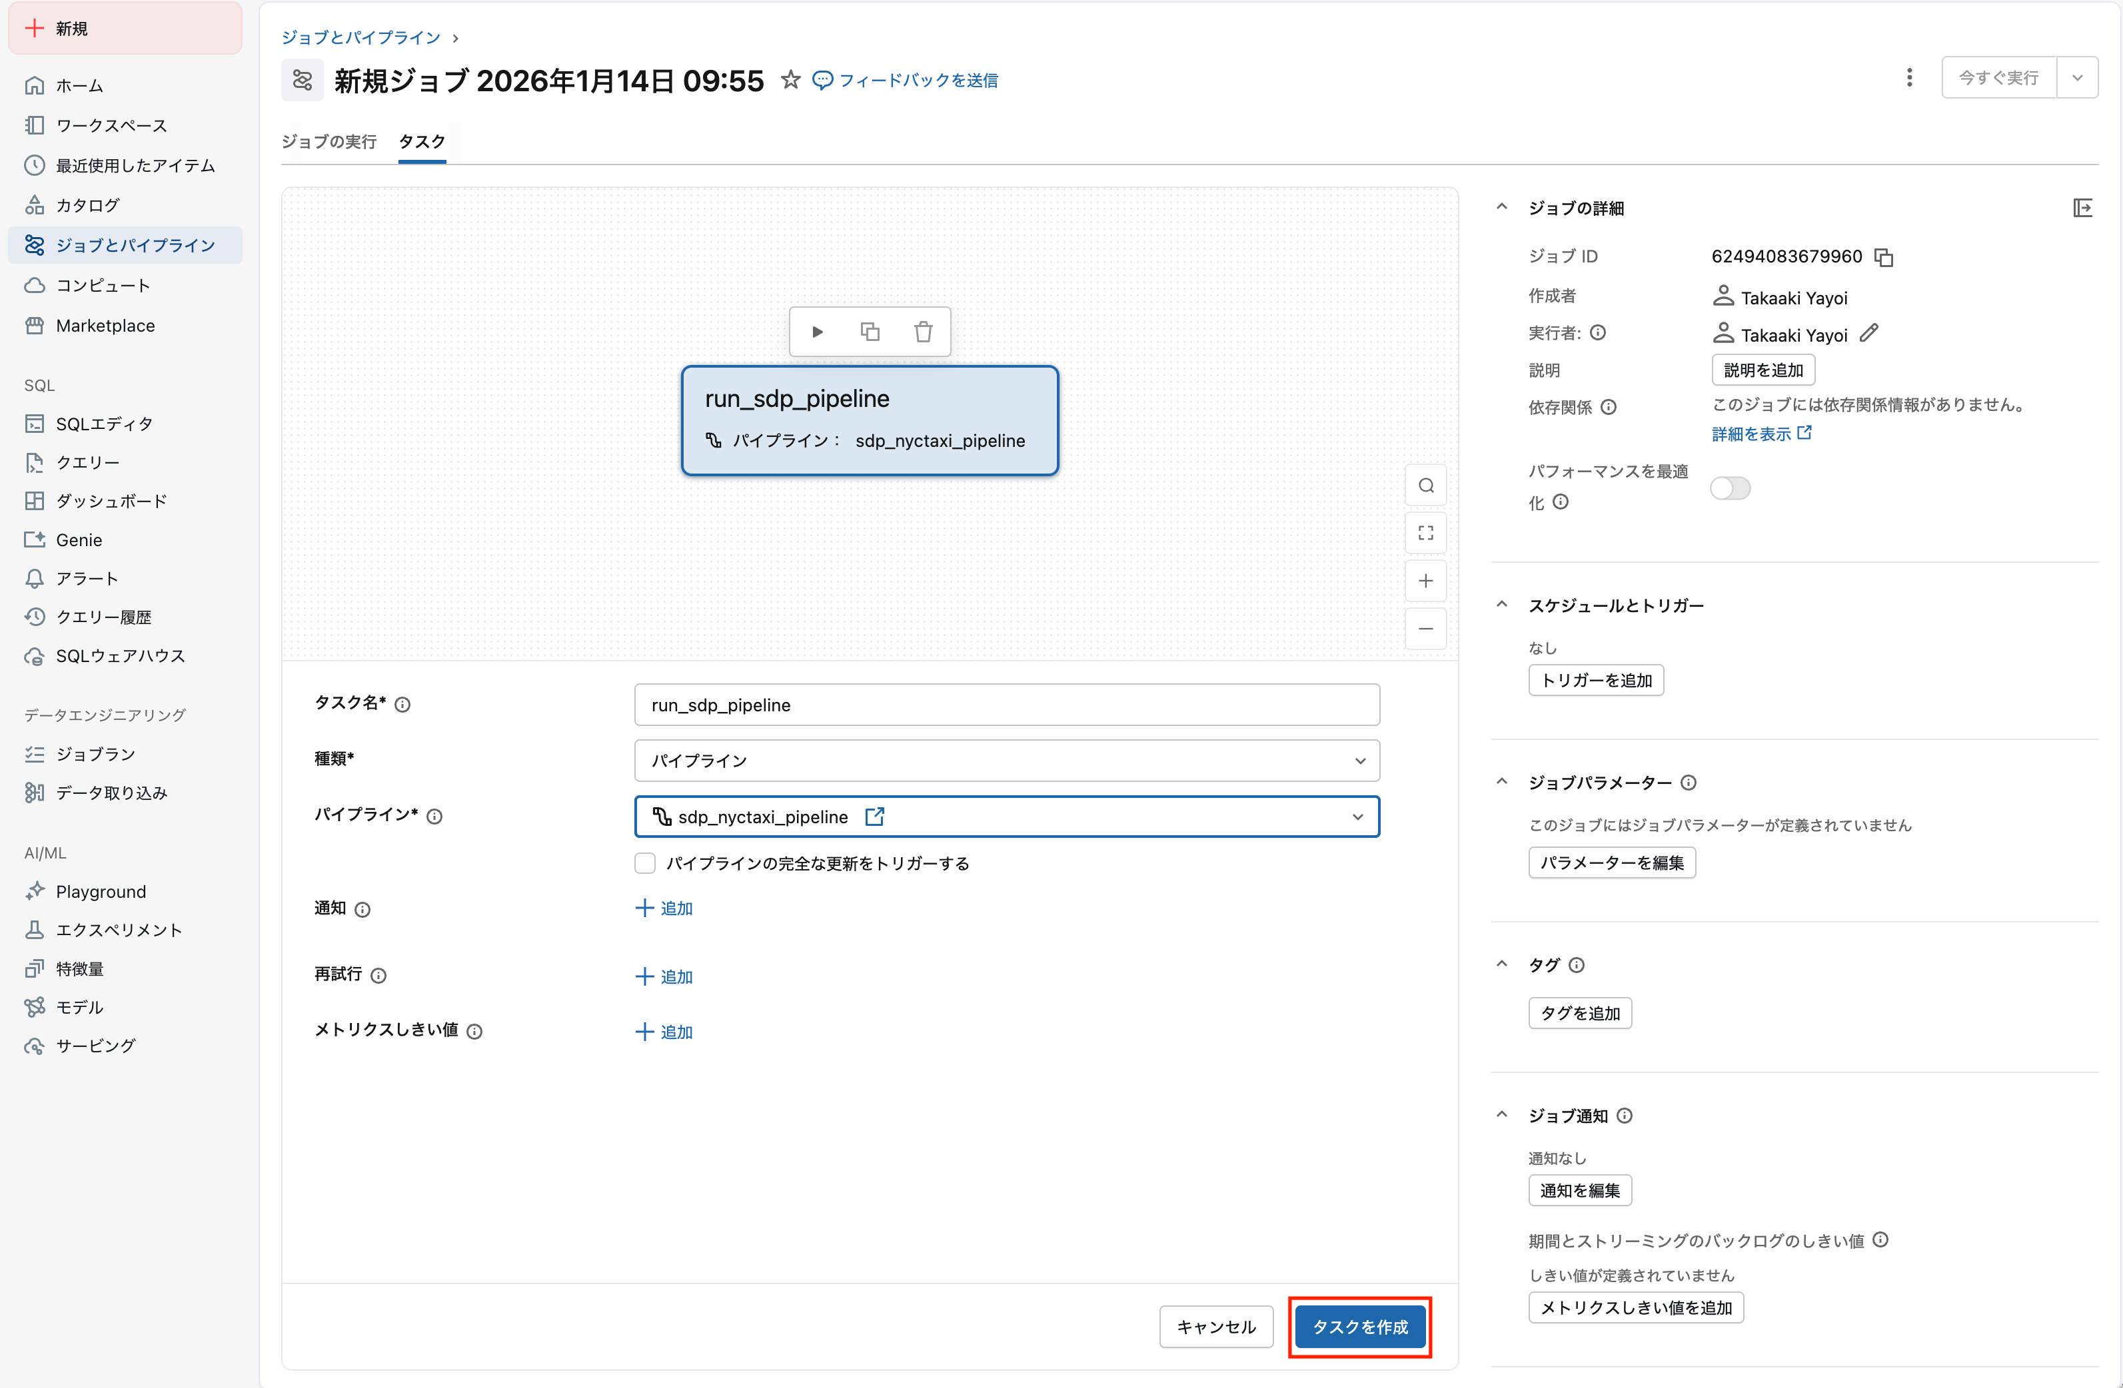Star the 新規ジョブ as favorite
Image resolution: width=2123 pixels, height=1388 pixels.
click(790, 79)
